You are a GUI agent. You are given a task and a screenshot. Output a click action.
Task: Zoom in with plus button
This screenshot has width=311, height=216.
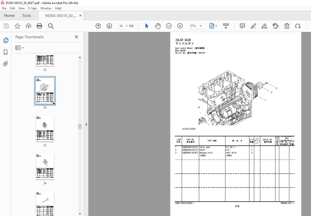tap(180, 26)
